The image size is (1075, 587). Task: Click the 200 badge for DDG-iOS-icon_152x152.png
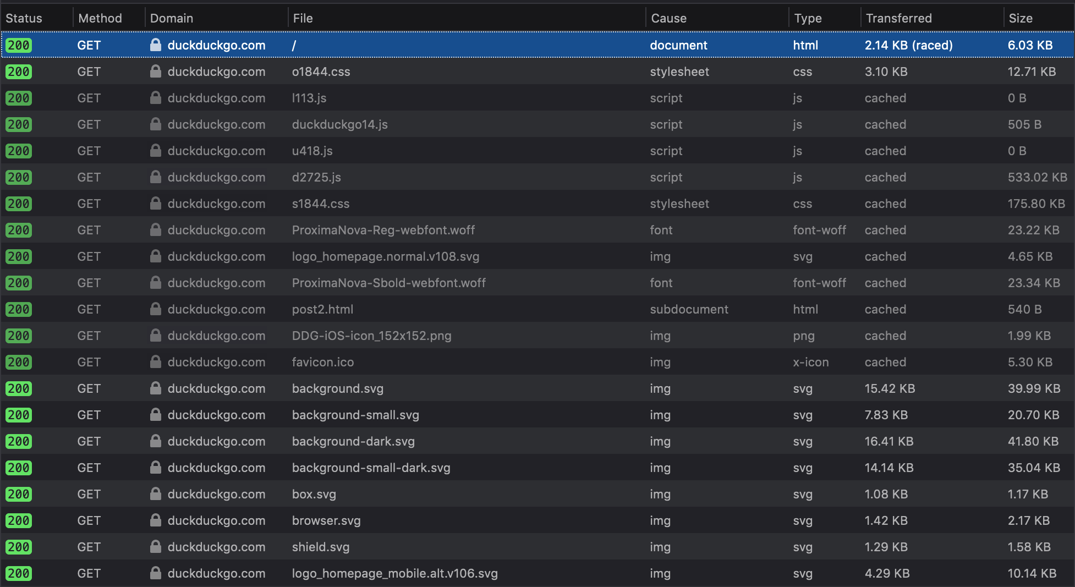(18, 336)
